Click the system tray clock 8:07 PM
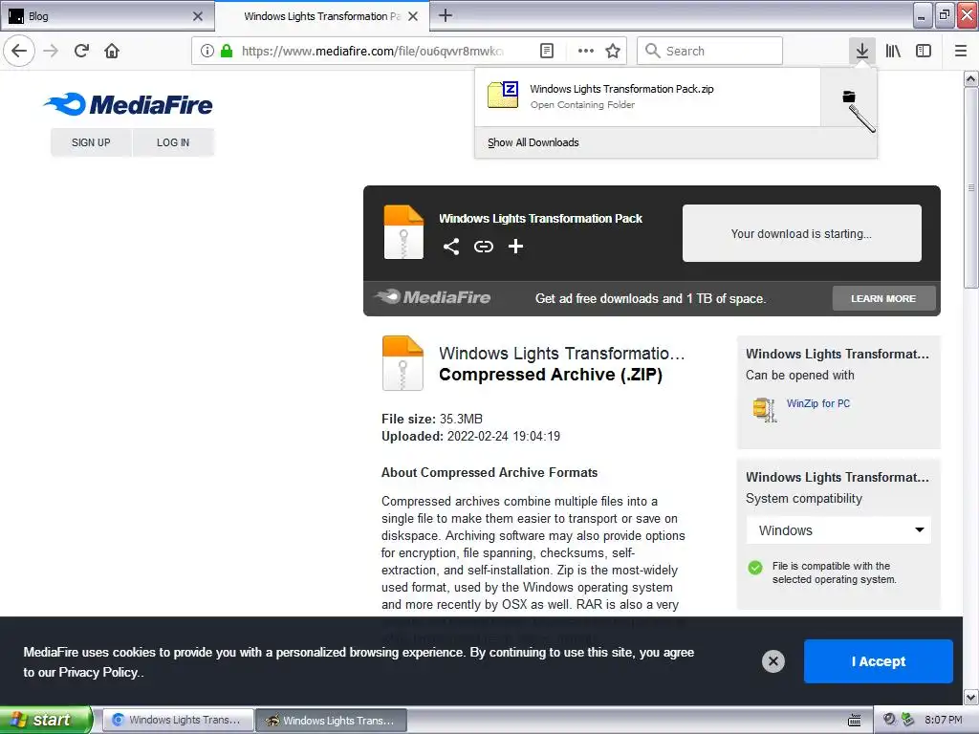This screenshot has height=734, width=979. coord(943,720)
